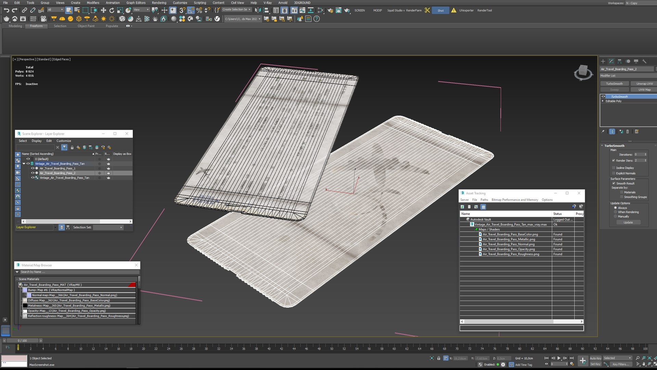Image resolution: width=657 pixels, height=370 pixels.
Task: Switch to the Object Paint ribbon tab
Action: (x=86, y=26)
